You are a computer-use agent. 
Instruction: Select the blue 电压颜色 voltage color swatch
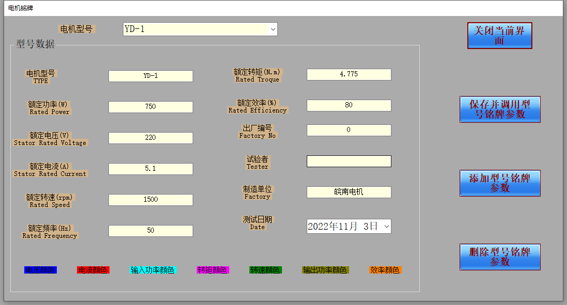point(40,269)
